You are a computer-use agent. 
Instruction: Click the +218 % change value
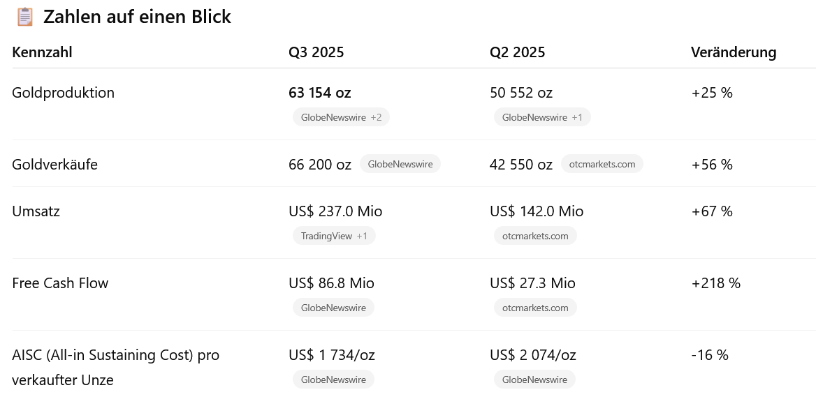coord(715,283)
